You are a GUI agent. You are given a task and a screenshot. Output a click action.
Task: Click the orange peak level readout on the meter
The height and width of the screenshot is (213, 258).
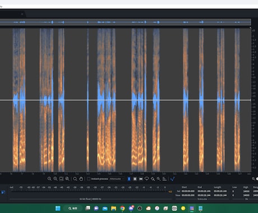click(x=170, y=192)
